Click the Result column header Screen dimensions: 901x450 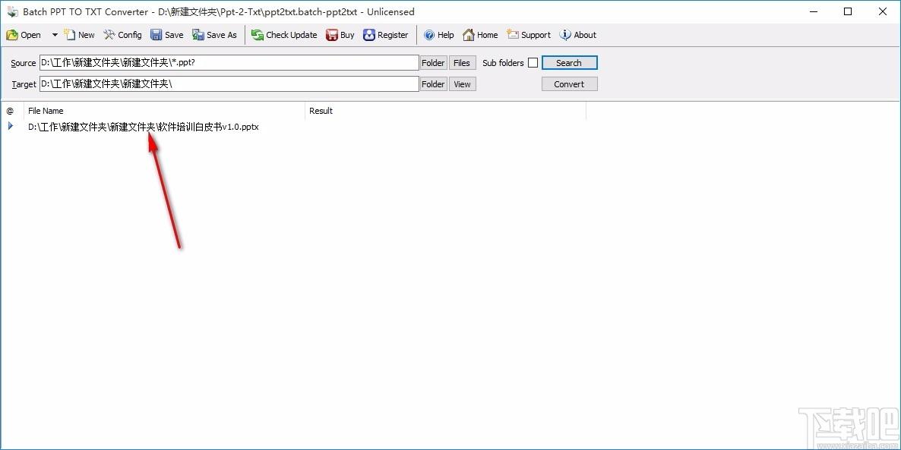pos(445,111)
